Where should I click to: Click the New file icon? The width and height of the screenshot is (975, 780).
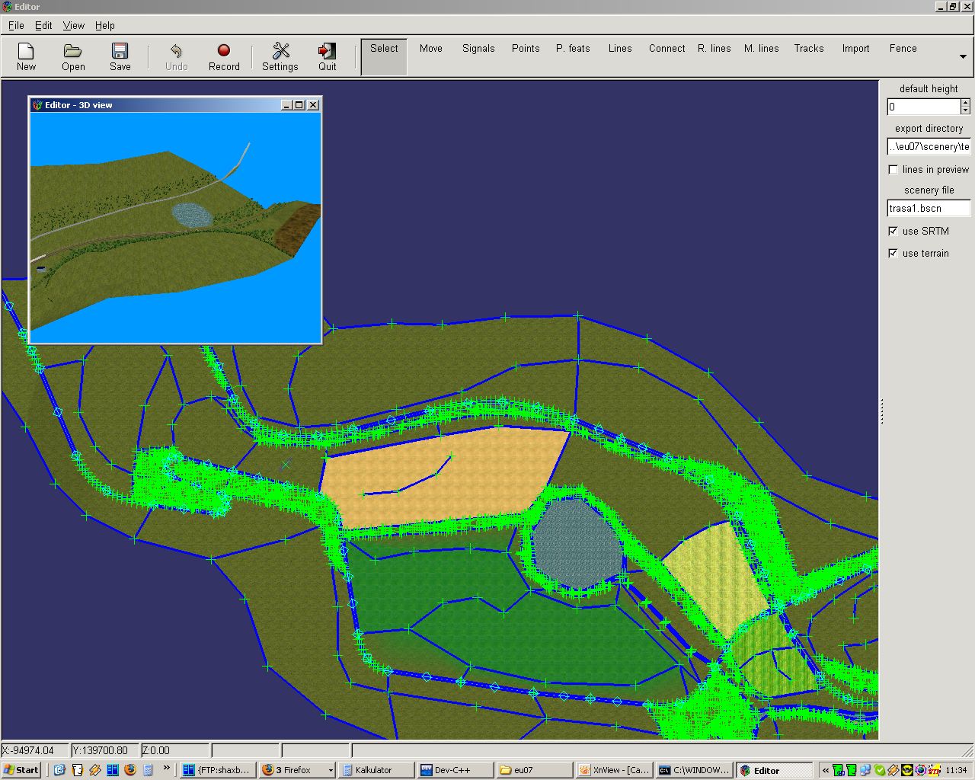click(26, 52)
